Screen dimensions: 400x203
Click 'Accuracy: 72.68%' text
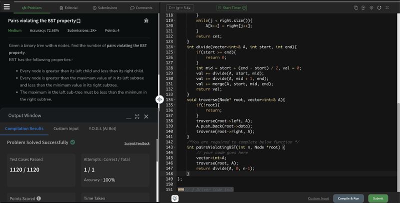pos(44,30)
